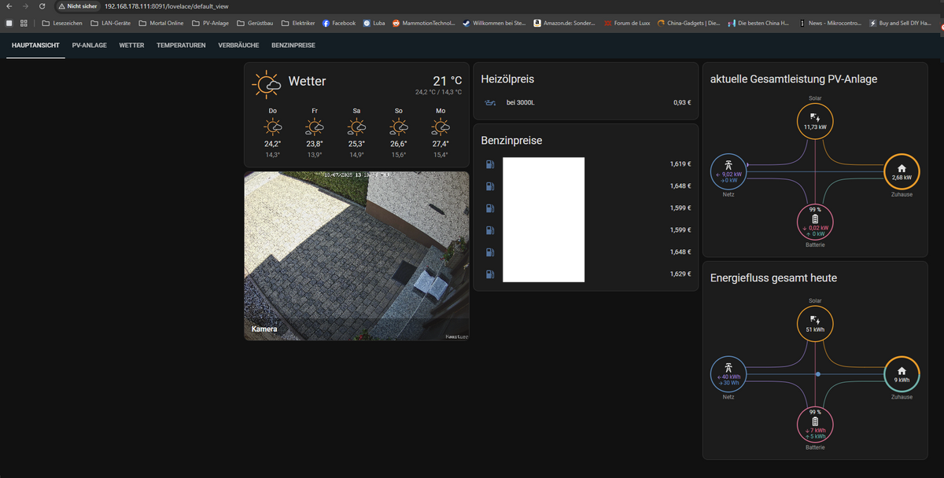944x478 pixels.
Task: Open the TEMPERATUREN tab
Action: [x=181, y=46]
